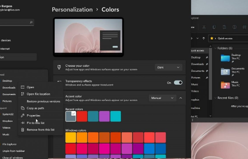This screenshot has height=159, width=248.
Task: Click the chevron before Quick access in address bar
Action: [x=215, y=38]
